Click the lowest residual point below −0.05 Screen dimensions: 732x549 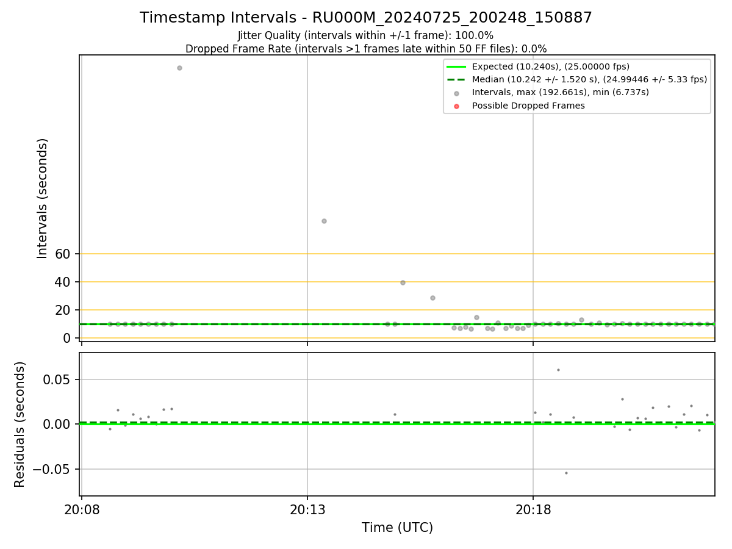click(566, 473)
